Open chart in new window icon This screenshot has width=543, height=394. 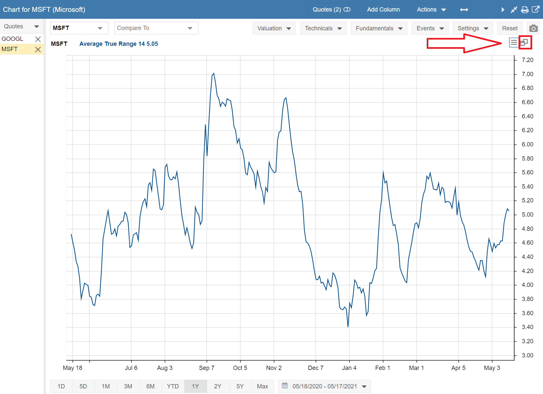pyautogui.click(x=536, y=9)
